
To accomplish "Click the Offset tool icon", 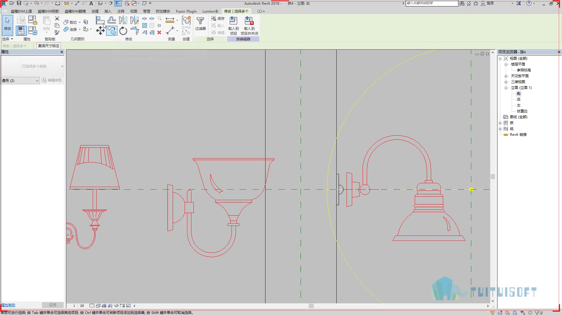I will (x=112, y=20).
